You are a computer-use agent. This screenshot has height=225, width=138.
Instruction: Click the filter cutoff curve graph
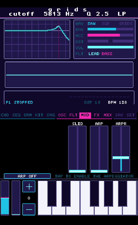37,39
